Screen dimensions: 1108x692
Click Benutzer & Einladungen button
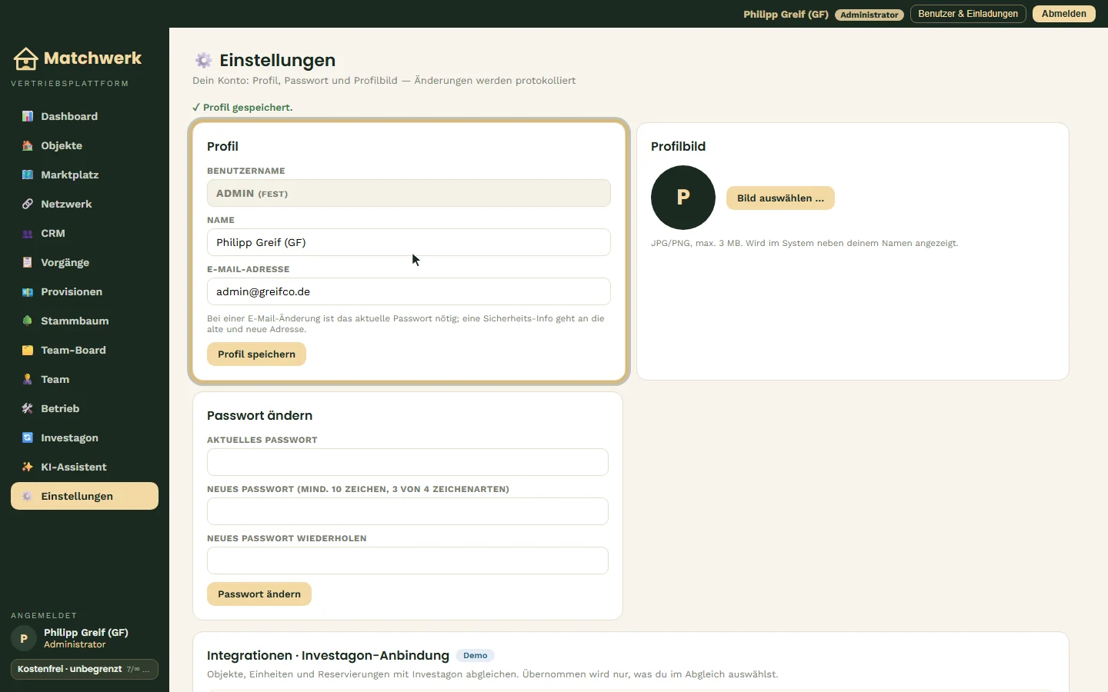(x=968, y=14)
